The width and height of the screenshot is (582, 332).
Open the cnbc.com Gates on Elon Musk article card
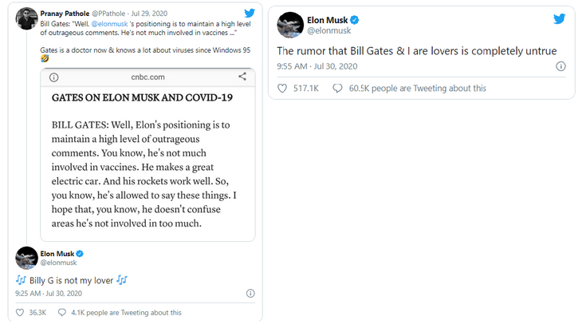coord(147,160)
